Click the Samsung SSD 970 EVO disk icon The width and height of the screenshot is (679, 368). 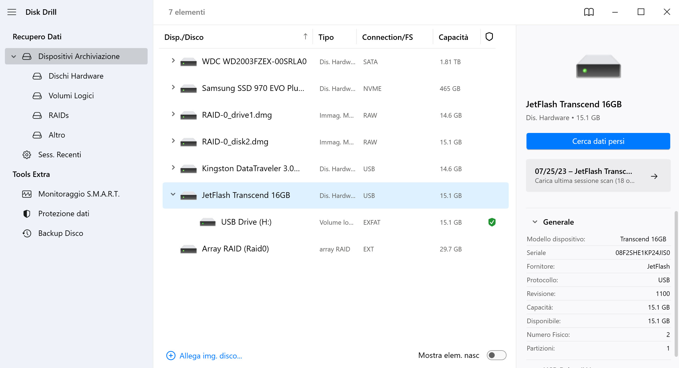click(x=189, y=89)
